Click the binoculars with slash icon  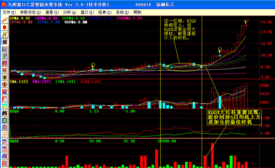[x=4, y=113]
